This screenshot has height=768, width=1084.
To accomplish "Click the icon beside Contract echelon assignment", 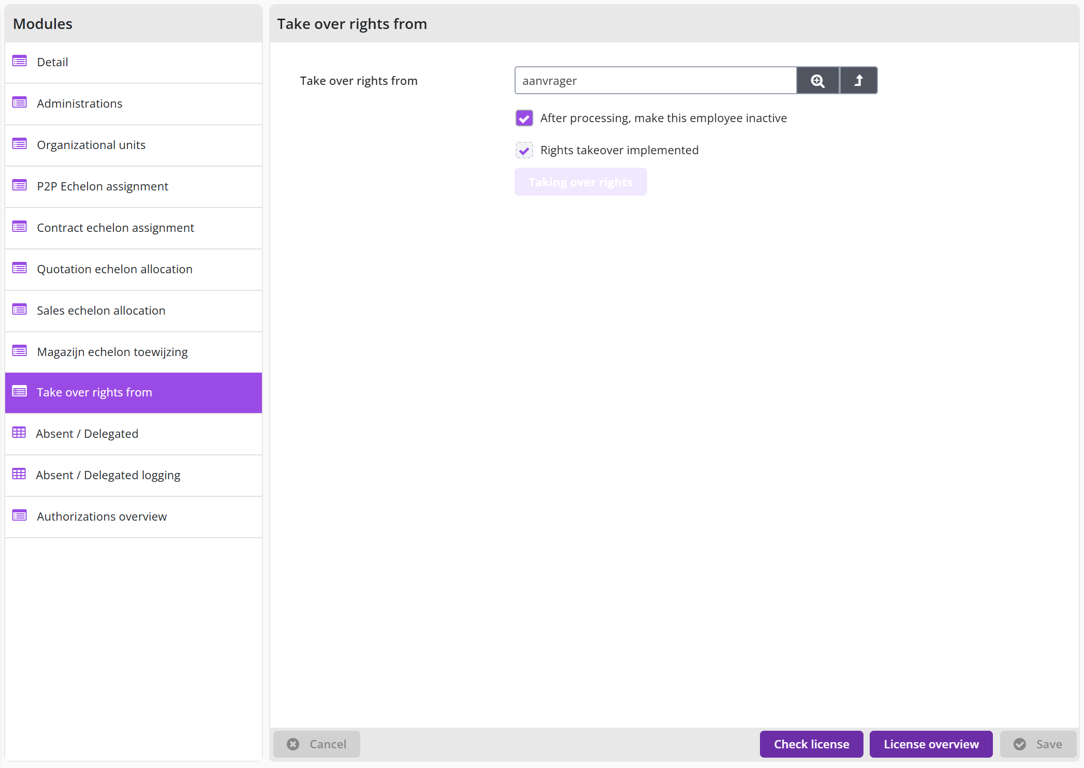I will click(20, 227).
